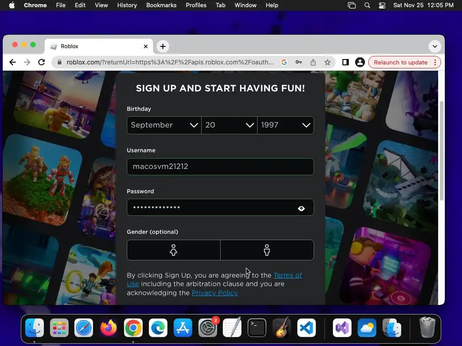
Task: Open the File menu
Action: click(x=61, y=5)
